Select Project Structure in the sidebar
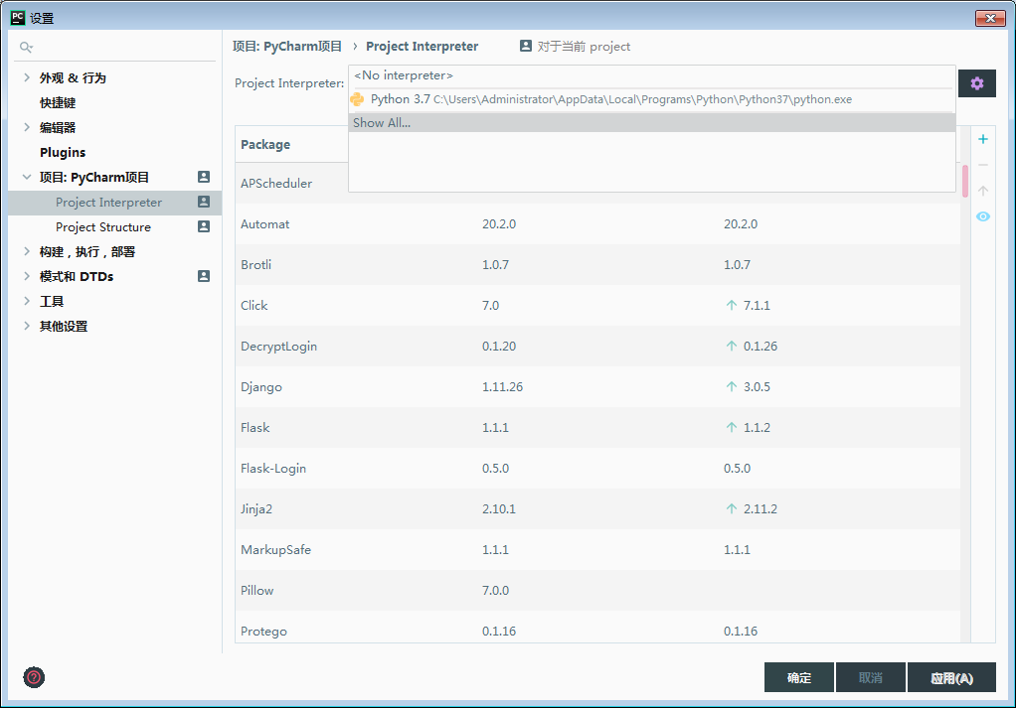The width and height of the screenshot is (1016, 708). point(114,227)
